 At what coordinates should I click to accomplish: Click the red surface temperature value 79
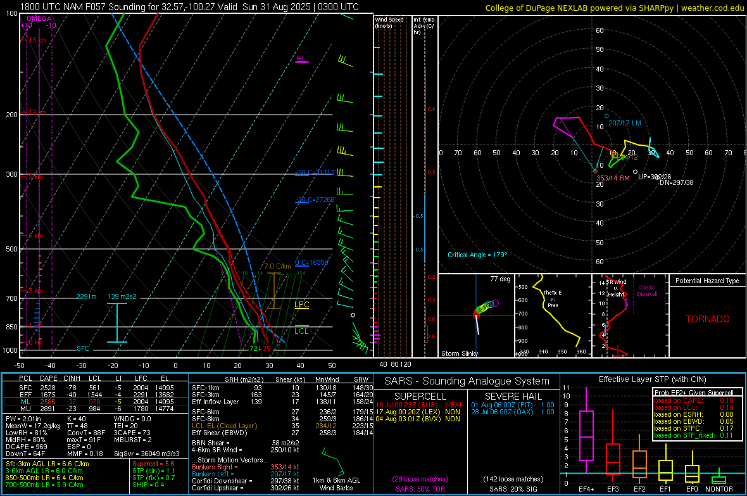click(267, 348)
